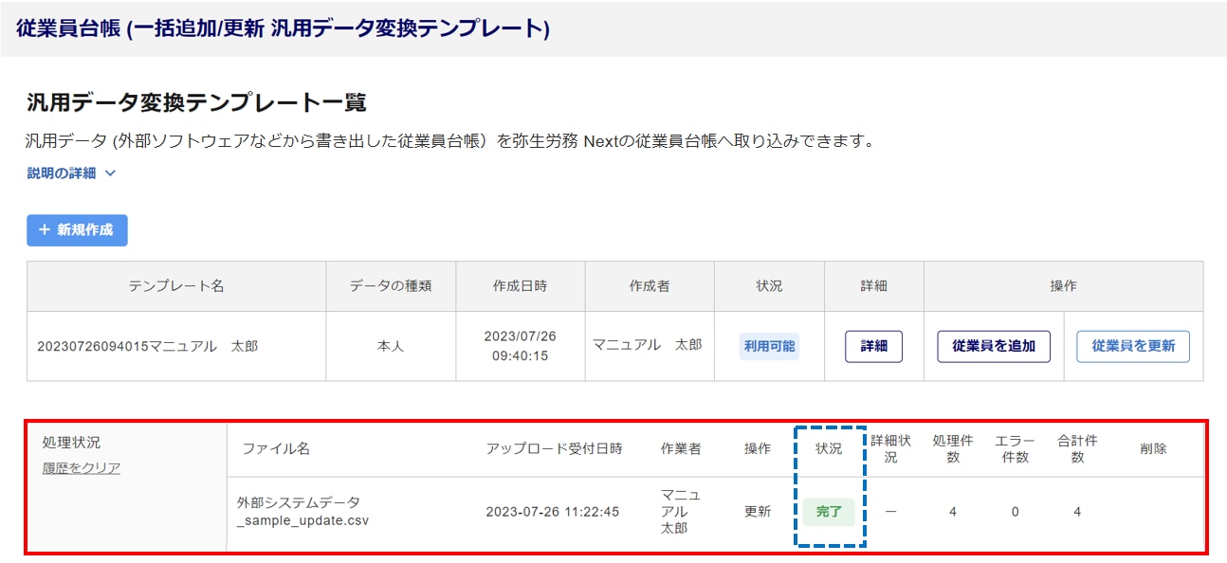Click the creation date 2023/07/26 09:40:15

(520, 346)
